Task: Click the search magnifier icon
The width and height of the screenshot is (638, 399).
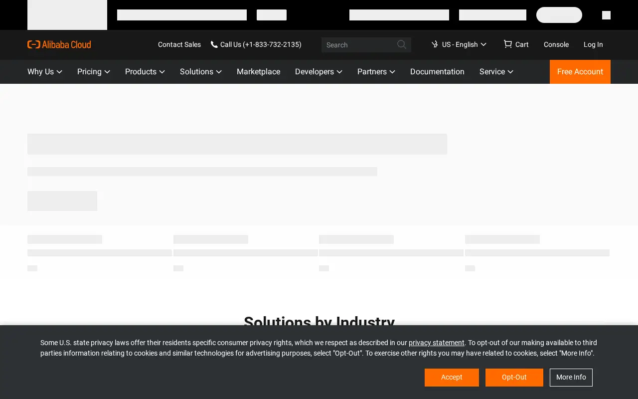Action: tap(402, 44)
